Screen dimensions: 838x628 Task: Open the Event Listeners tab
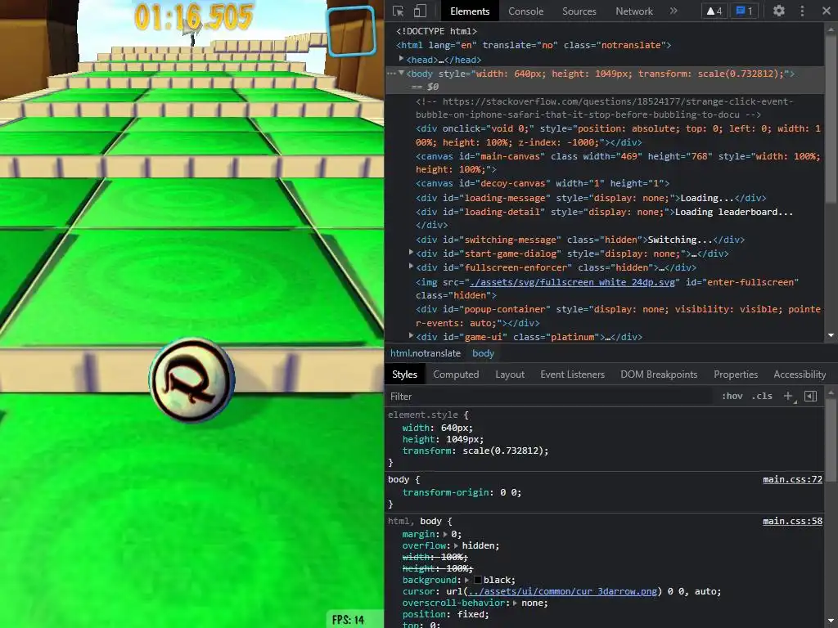[572, 375]
